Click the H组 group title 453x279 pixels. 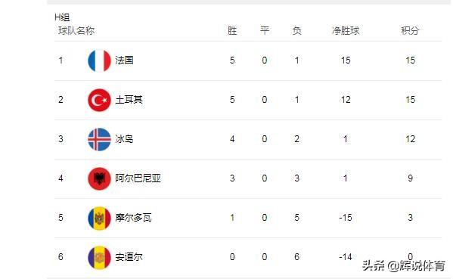click(x=62, y=17)
